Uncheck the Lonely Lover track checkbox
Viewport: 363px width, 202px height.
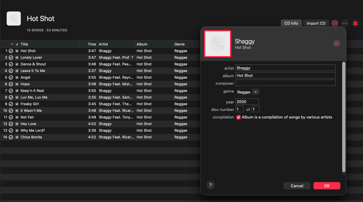point(17,58)
